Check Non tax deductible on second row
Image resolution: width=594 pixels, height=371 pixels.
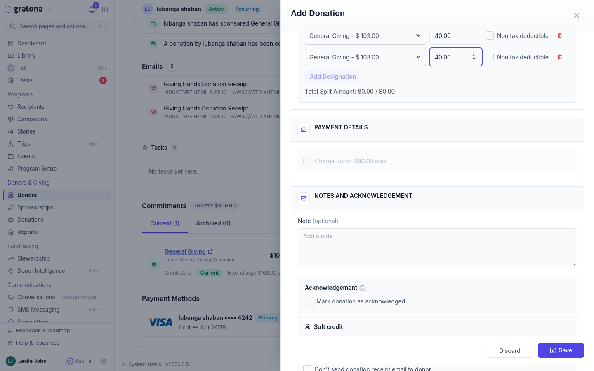coord(490,57)
